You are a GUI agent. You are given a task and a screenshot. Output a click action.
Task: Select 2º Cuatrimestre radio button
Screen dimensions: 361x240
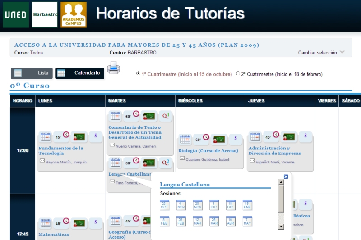pos(238,74)
